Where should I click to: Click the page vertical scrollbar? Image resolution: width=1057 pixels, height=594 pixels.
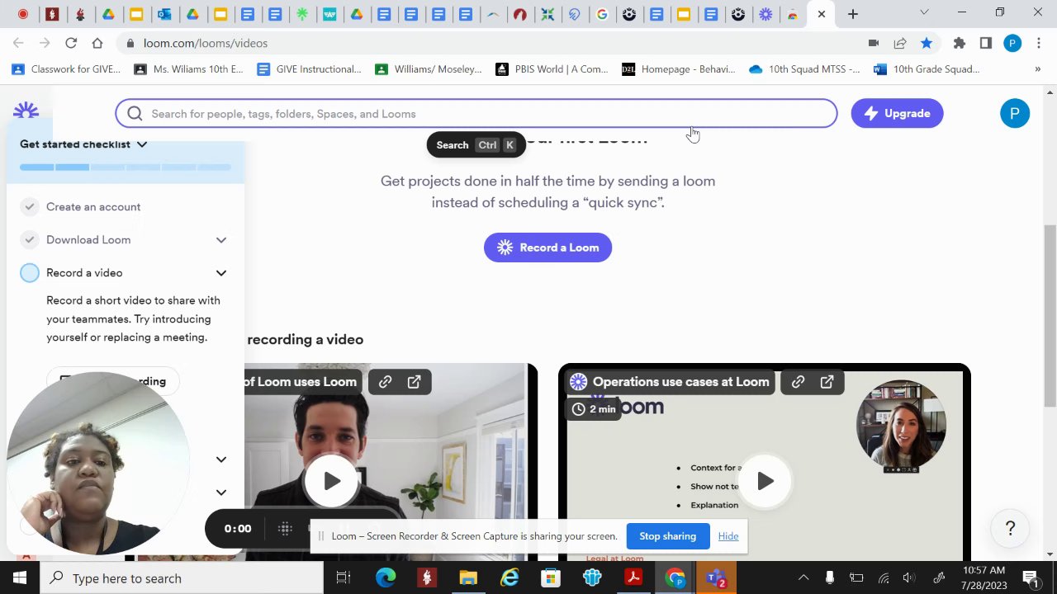[1050, 316]
